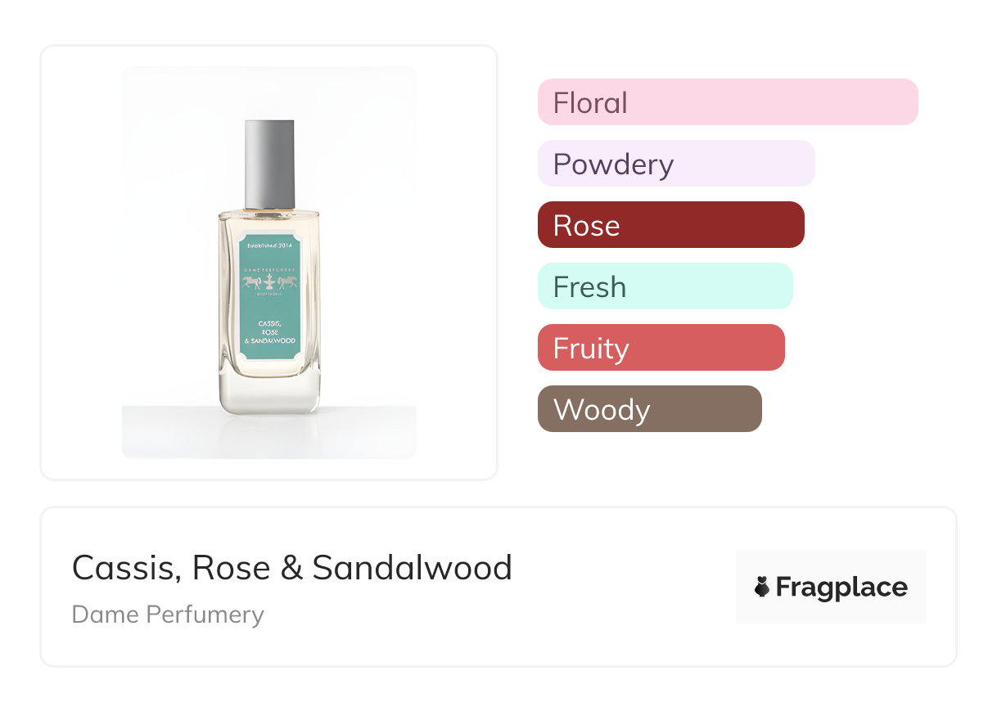Click the Cassis, Rose & Sandalwood title
997x707 pixels.
click(x=292, y=568)
